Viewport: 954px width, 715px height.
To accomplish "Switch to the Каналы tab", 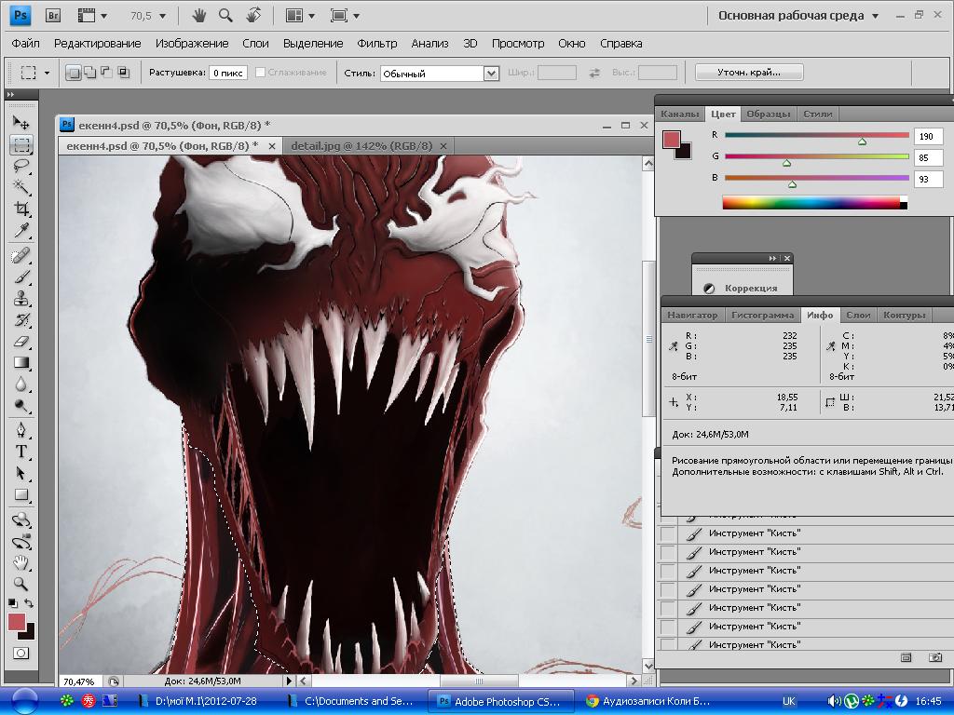I will [679, 114].
